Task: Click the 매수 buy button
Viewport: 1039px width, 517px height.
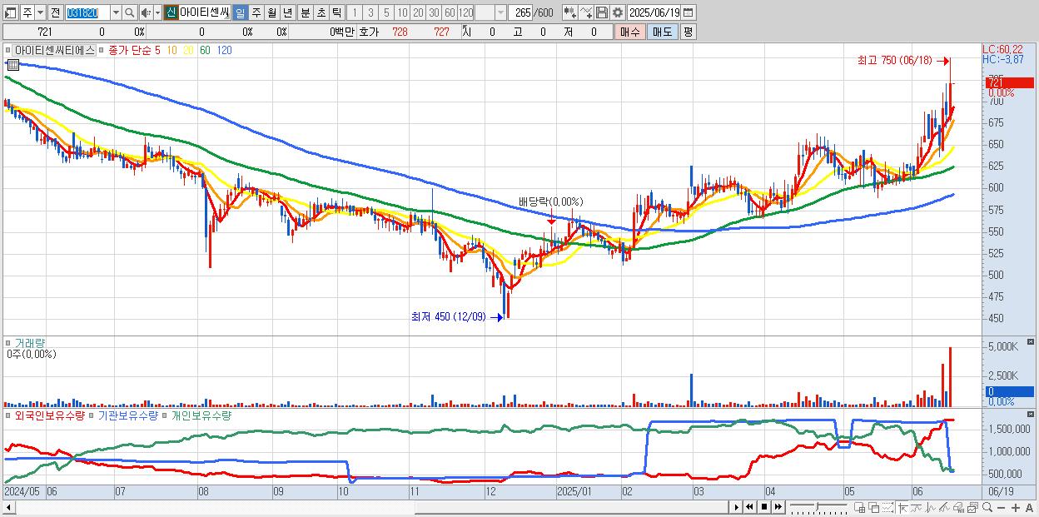Action: [x=629, y=32]
